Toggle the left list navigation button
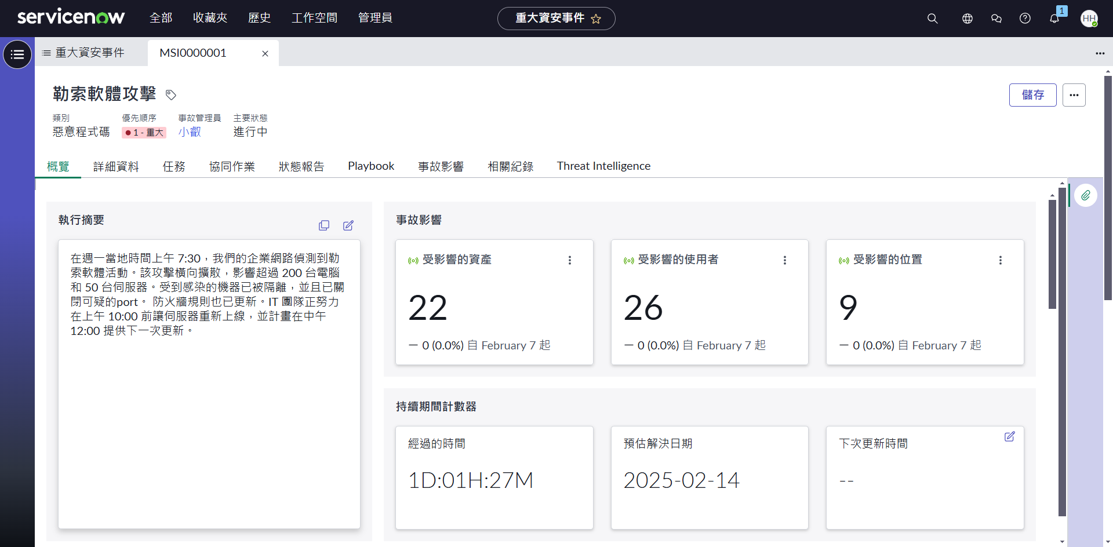The image size is (1113, 547). click(17, 54)
